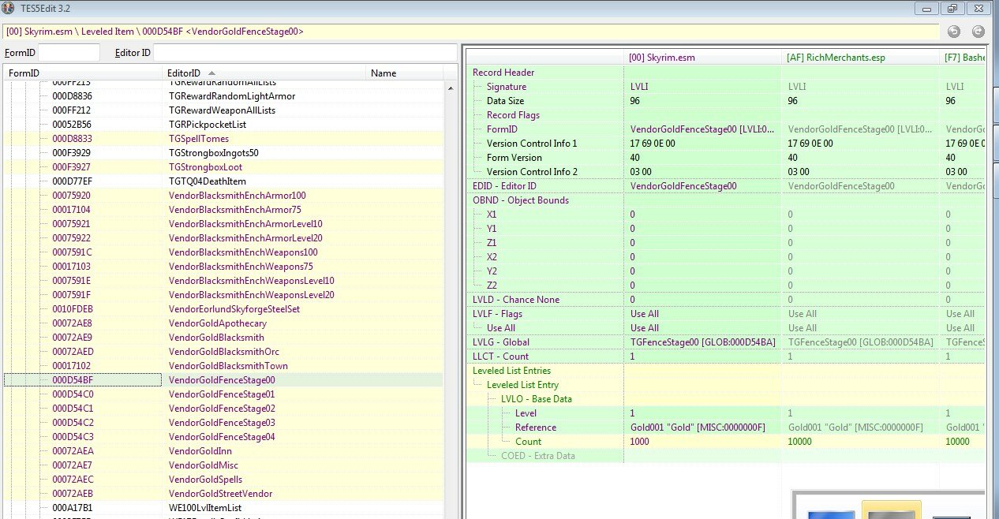Select VendorGoldSpells record row
Screen dimensions: 999x519
(224, 479)
